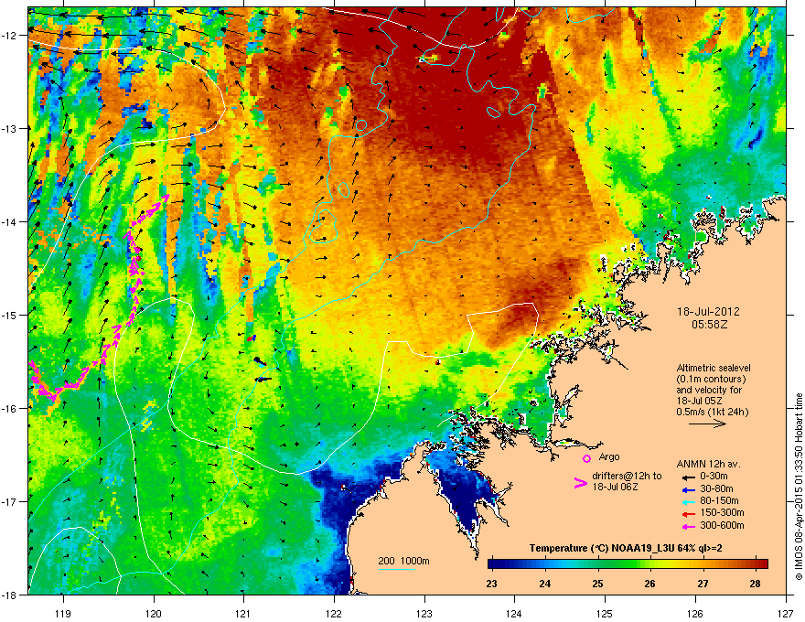
Task: Click the 'Altimetric sealevel' text
Action: [x=714, y=368]
